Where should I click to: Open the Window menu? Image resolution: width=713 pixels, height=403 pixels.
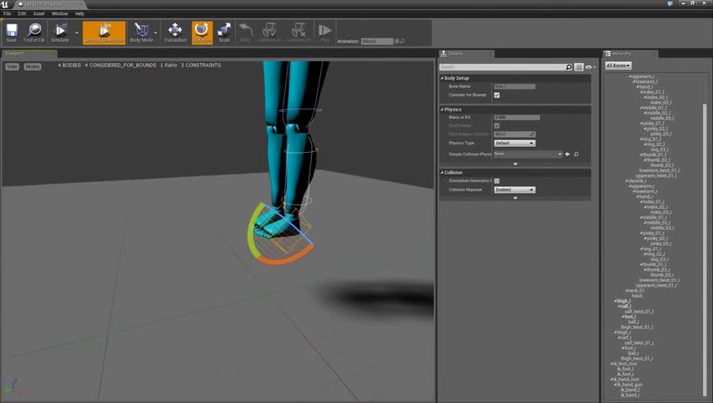(60, 13)
